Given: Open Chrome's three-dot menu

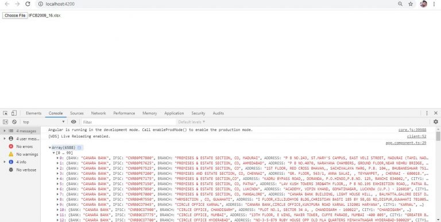Looking at the screenshot, I should (434, 4).
